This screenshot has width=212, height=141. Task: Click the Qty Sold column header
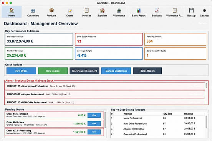click(x=168, y=114)
